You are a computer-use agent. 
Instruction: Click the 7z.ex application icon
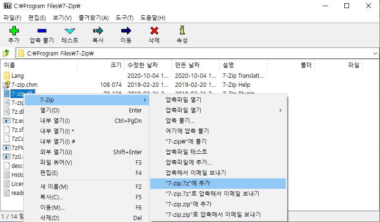(x=7, y=120)
